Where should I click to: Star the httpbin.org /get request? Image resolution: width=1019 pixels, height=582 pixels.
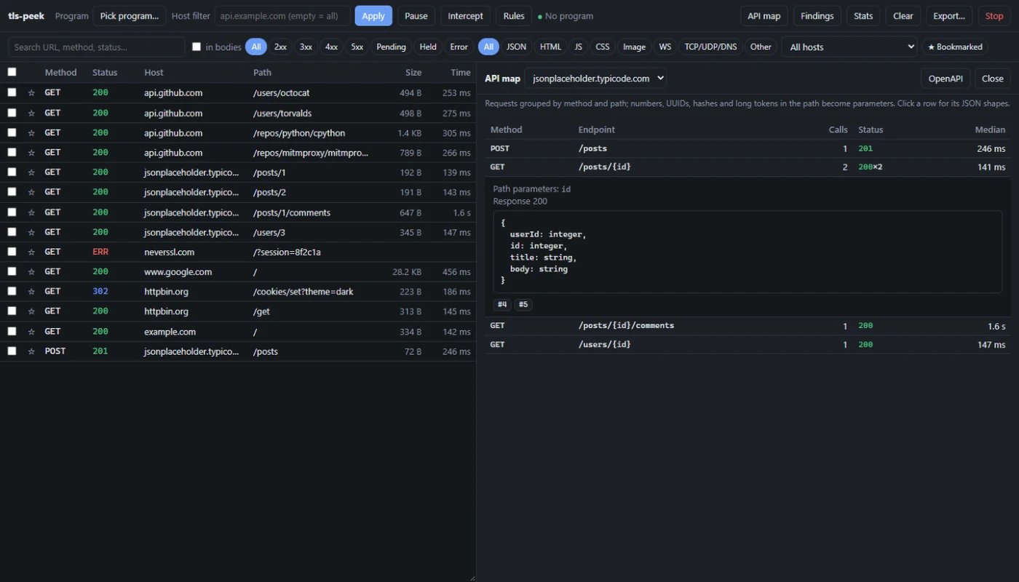tap(31, 311)
